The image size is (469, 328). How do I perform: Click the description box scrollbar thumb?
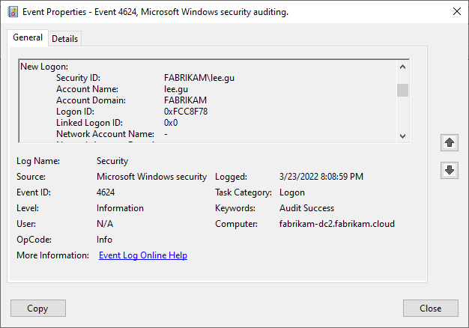402,91
